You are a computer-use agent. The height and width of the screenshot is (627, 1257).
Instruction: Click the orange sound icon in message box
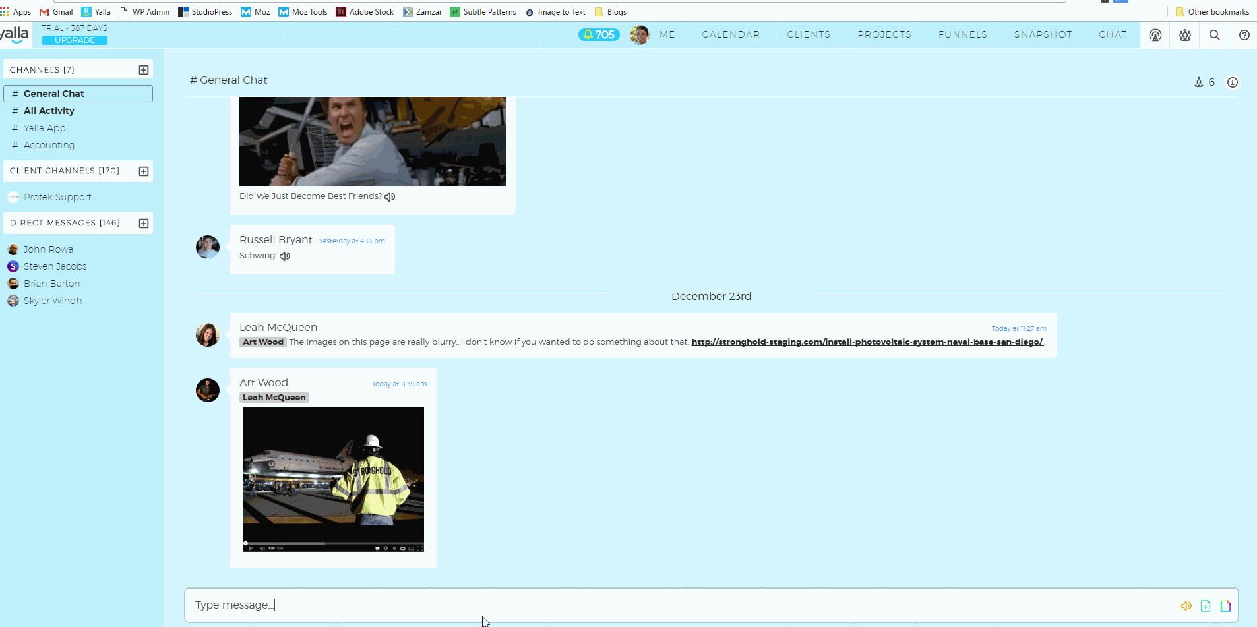pos(1186,606)
